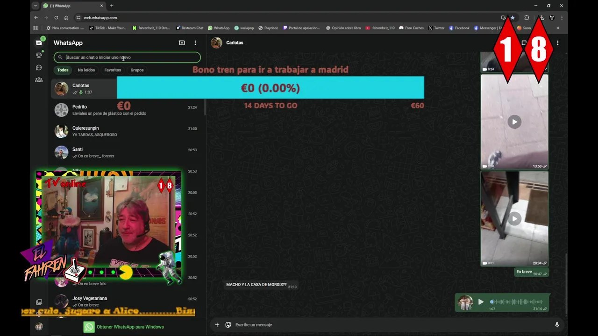Open 'Opinión sobre libro' bookmark

pyautogui.click(x=343, y=28)
